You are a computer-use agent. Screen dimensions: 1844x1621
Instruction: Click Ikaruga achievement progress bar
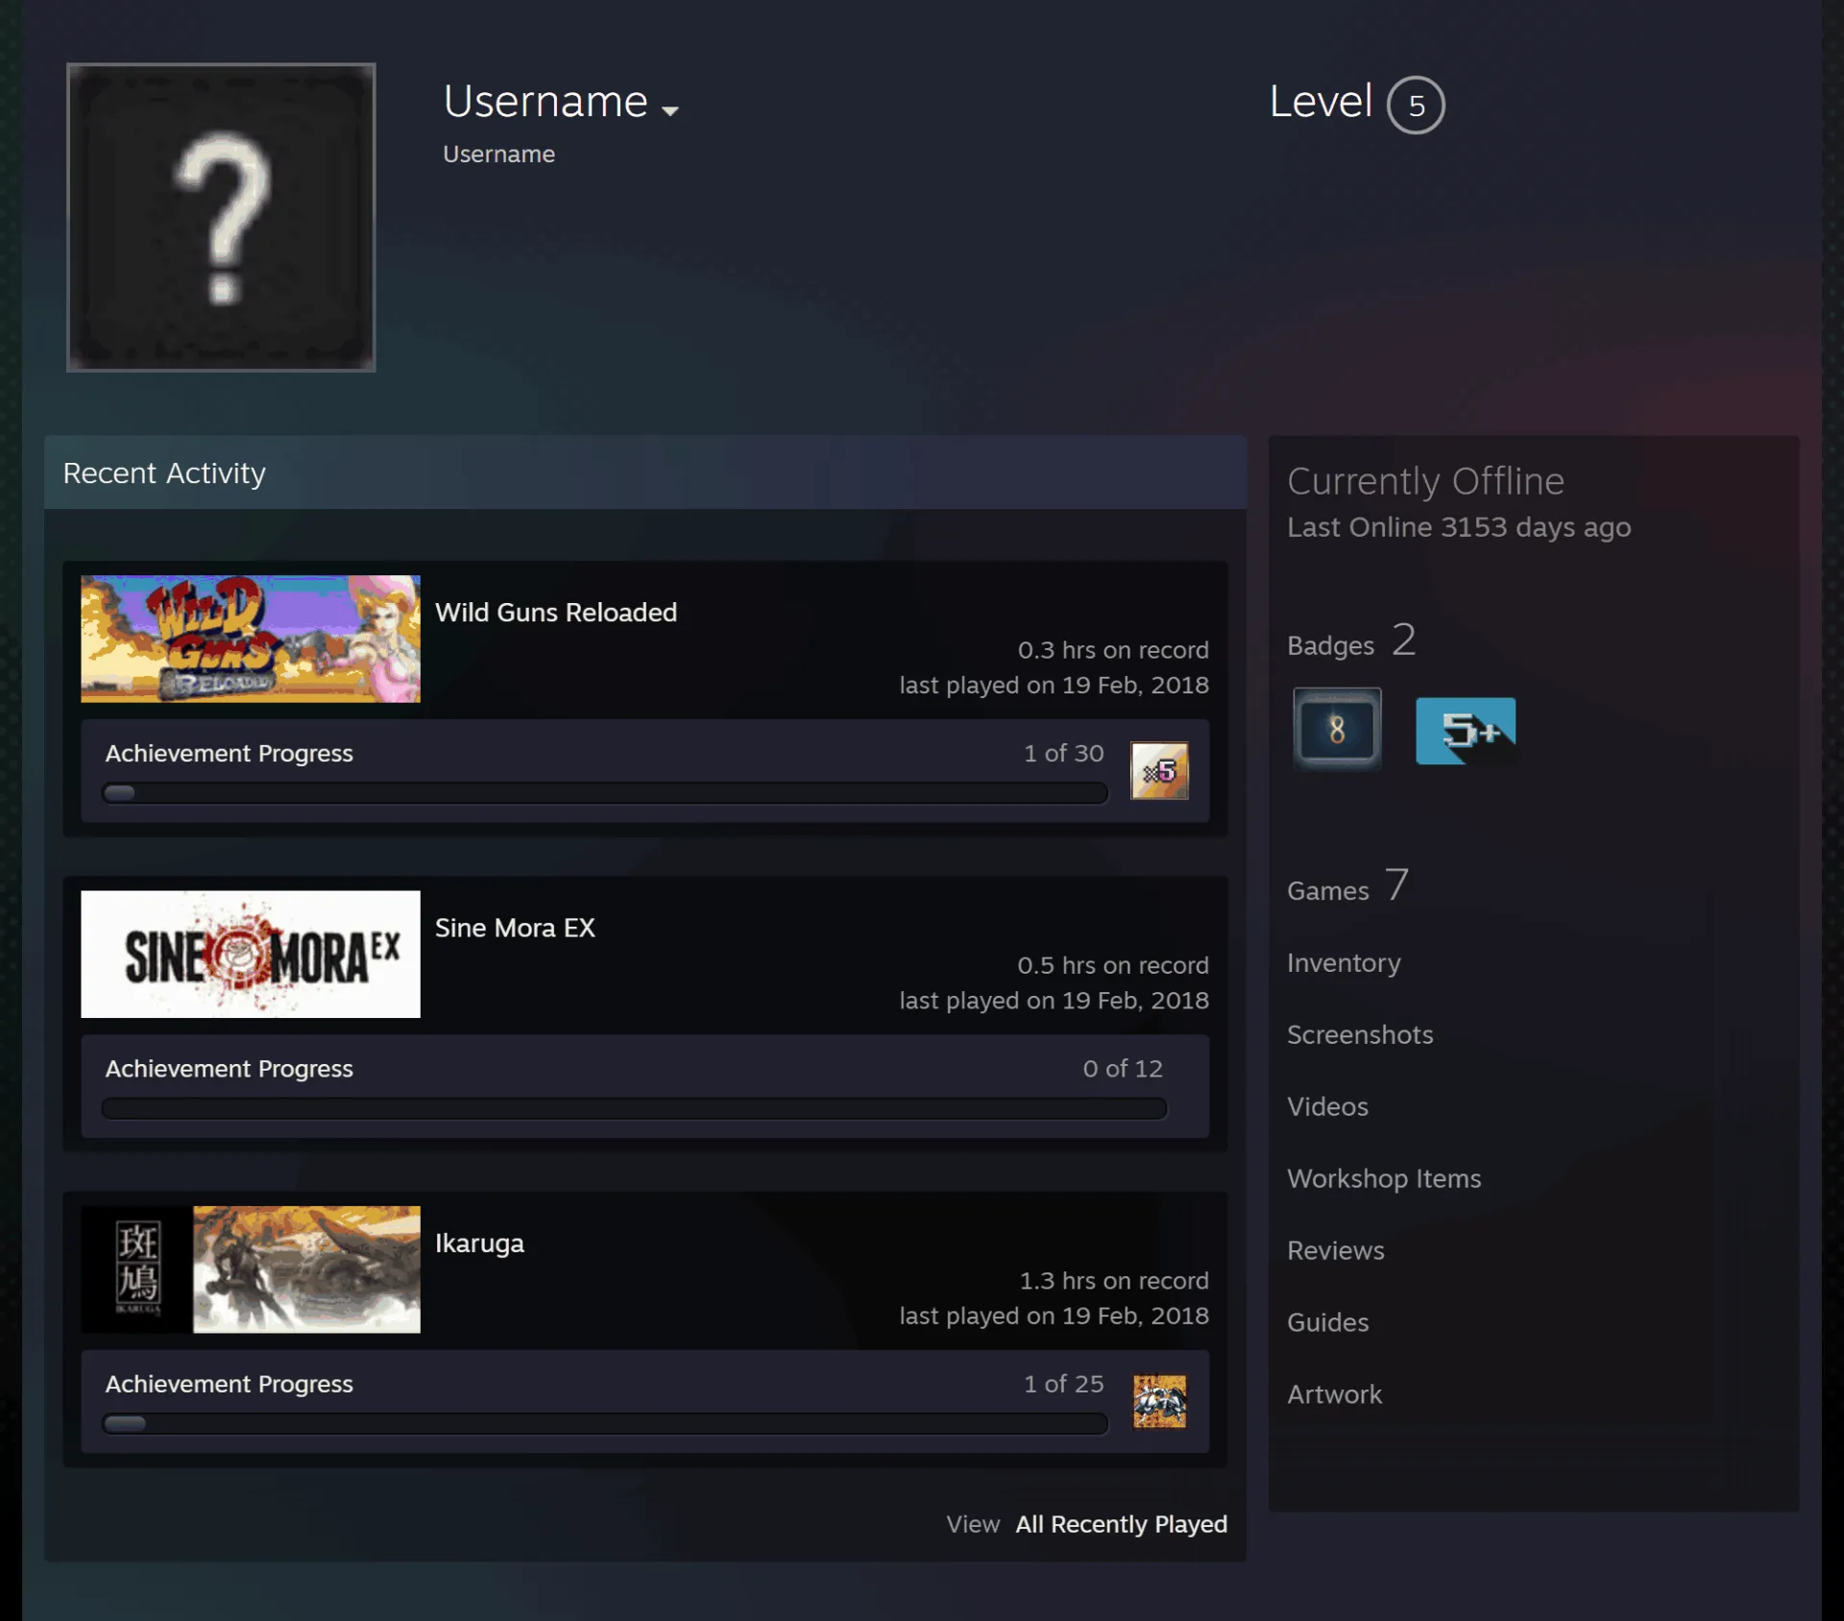coord(605,1423)
